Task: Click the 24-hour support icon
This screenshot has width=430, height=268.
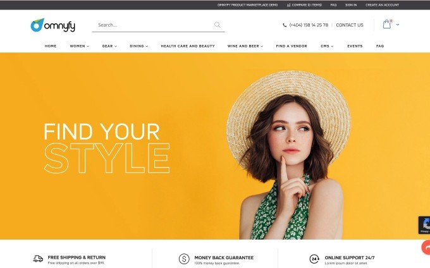Action: (x=314, y=259)
